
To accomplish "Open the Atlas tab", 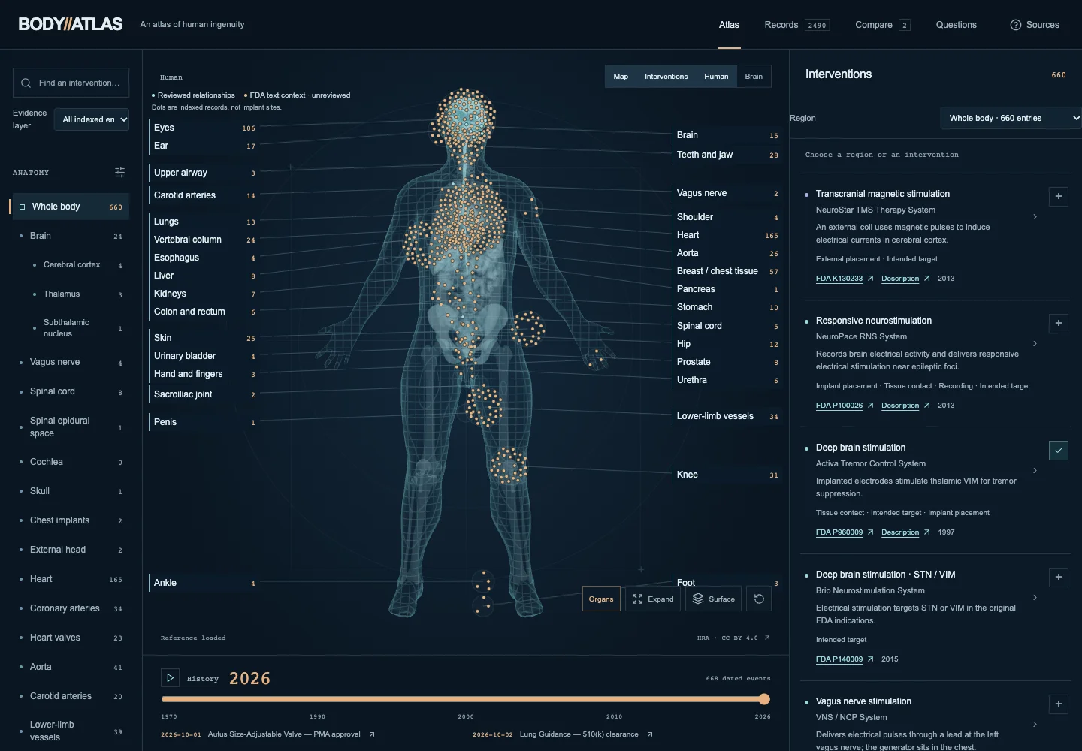I will click(729, 25).
